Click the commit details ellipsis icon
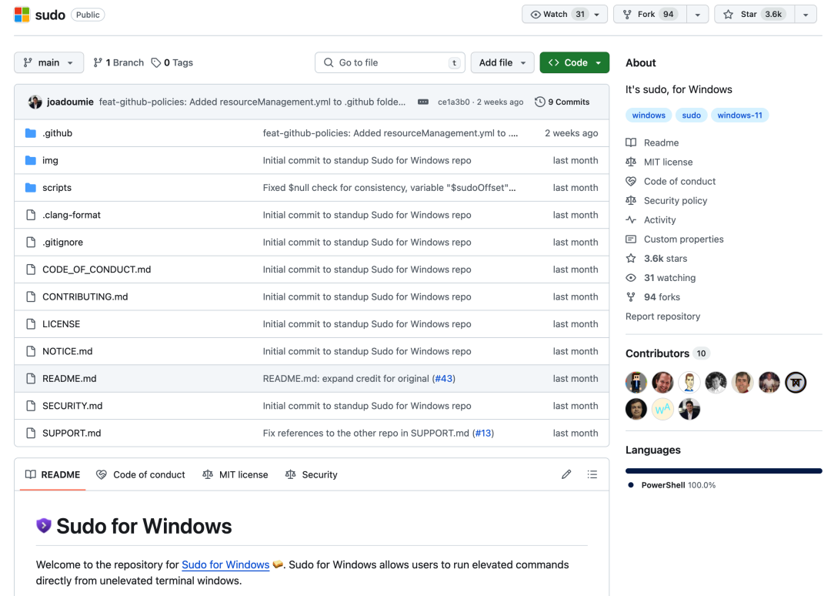Viewport: 831px width, 596px height. pyautogui.click(x=423, y=102)
